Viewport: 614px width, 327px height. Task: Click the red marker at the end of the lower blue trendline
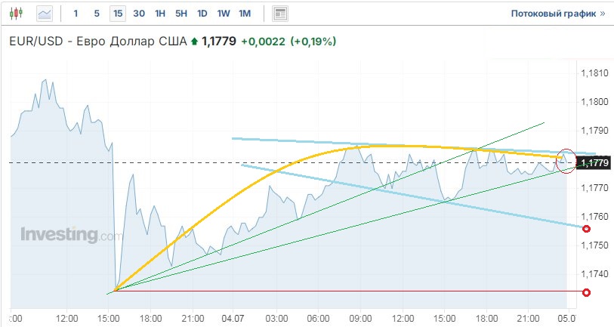[586, 228]
